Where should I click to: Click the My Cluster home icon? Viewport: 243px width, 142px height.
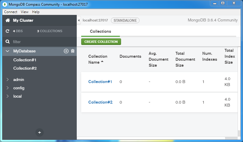[8, 20]
